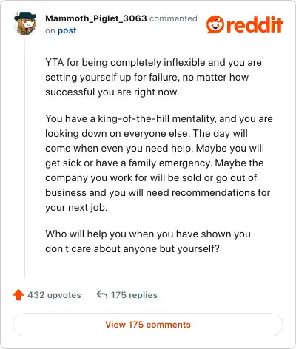Open the blue "post" link
The width and height of the screenshot is (296, 349).
(67, 30)
